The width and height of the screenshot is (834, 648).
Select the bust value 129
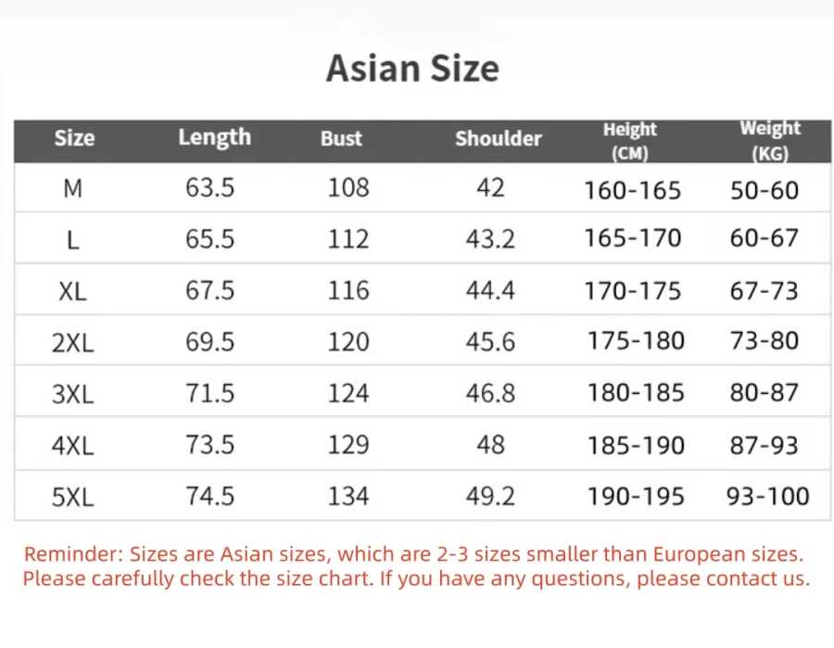[x=348, y=444]
